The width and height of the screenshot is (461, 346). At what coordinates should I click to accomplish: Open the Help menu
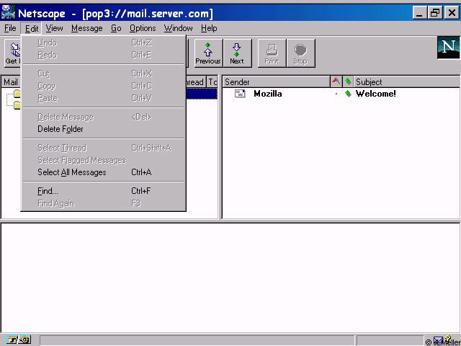click(x=209, y=28)
